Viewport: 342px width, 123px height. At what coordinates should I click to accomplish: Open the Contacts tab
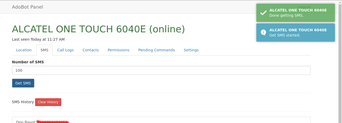[91, 50]
